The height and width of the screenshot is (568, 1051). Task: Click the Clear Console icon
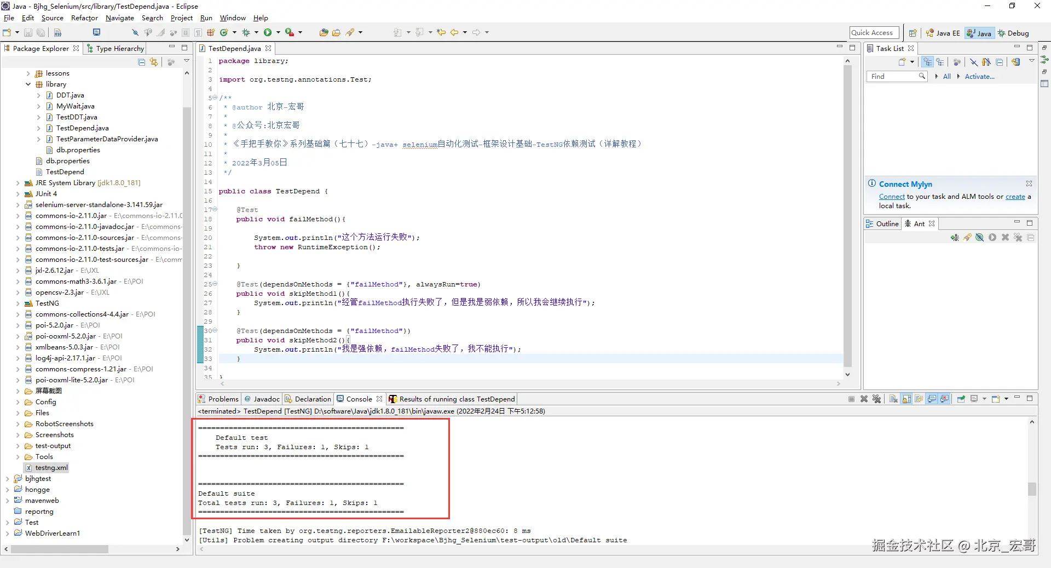click(893, 399)
